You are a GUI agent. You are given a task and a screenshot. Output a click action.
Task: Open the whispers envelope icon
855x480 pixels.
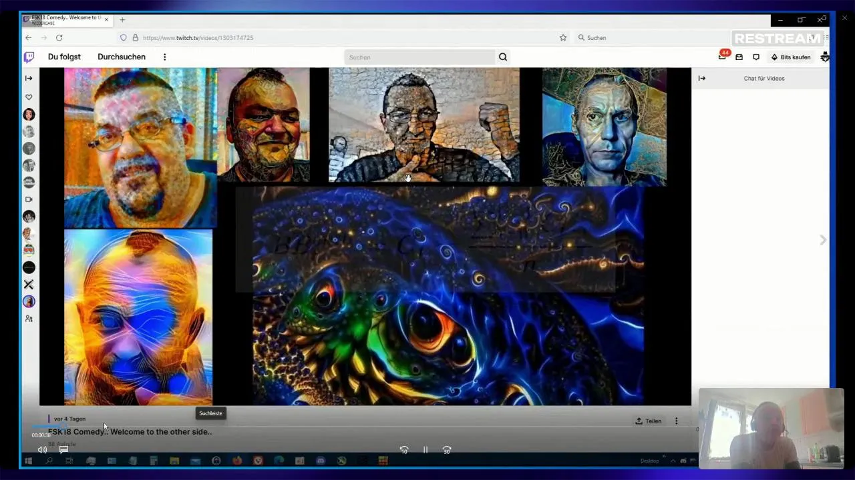click(739, 57)
